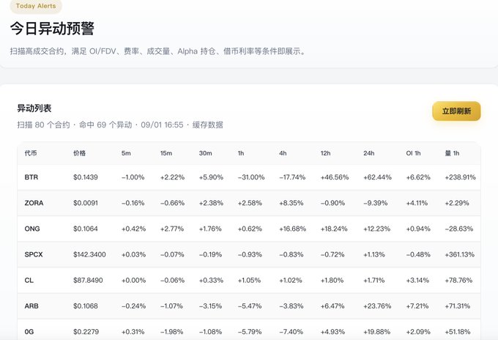Click ARB 30m change −3.15%
Viewport: 498px width, 340px height.
point(210,306)
